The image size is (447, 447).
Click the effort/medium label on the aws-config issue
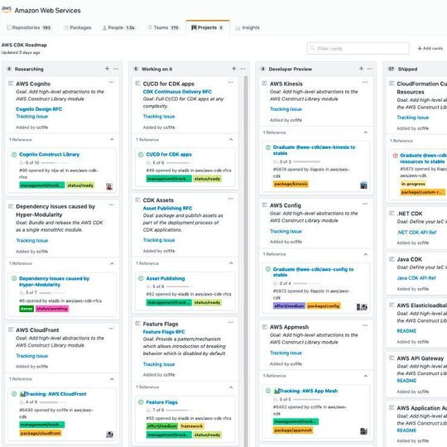[x=289, y=306]
